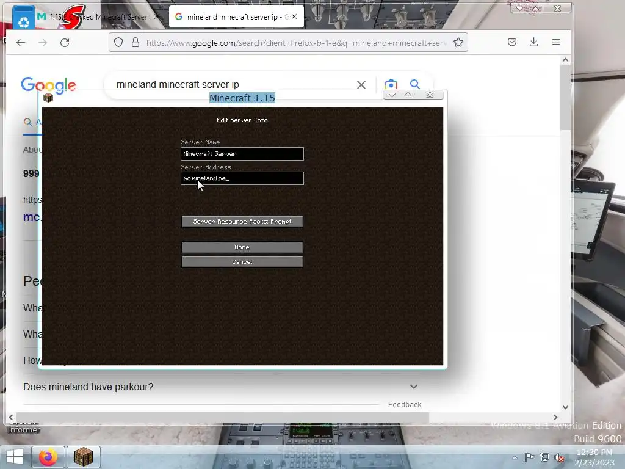Viewport: 625px width, 469px height.
Task: Save page to Pocket icon
Action: [512, 42]
